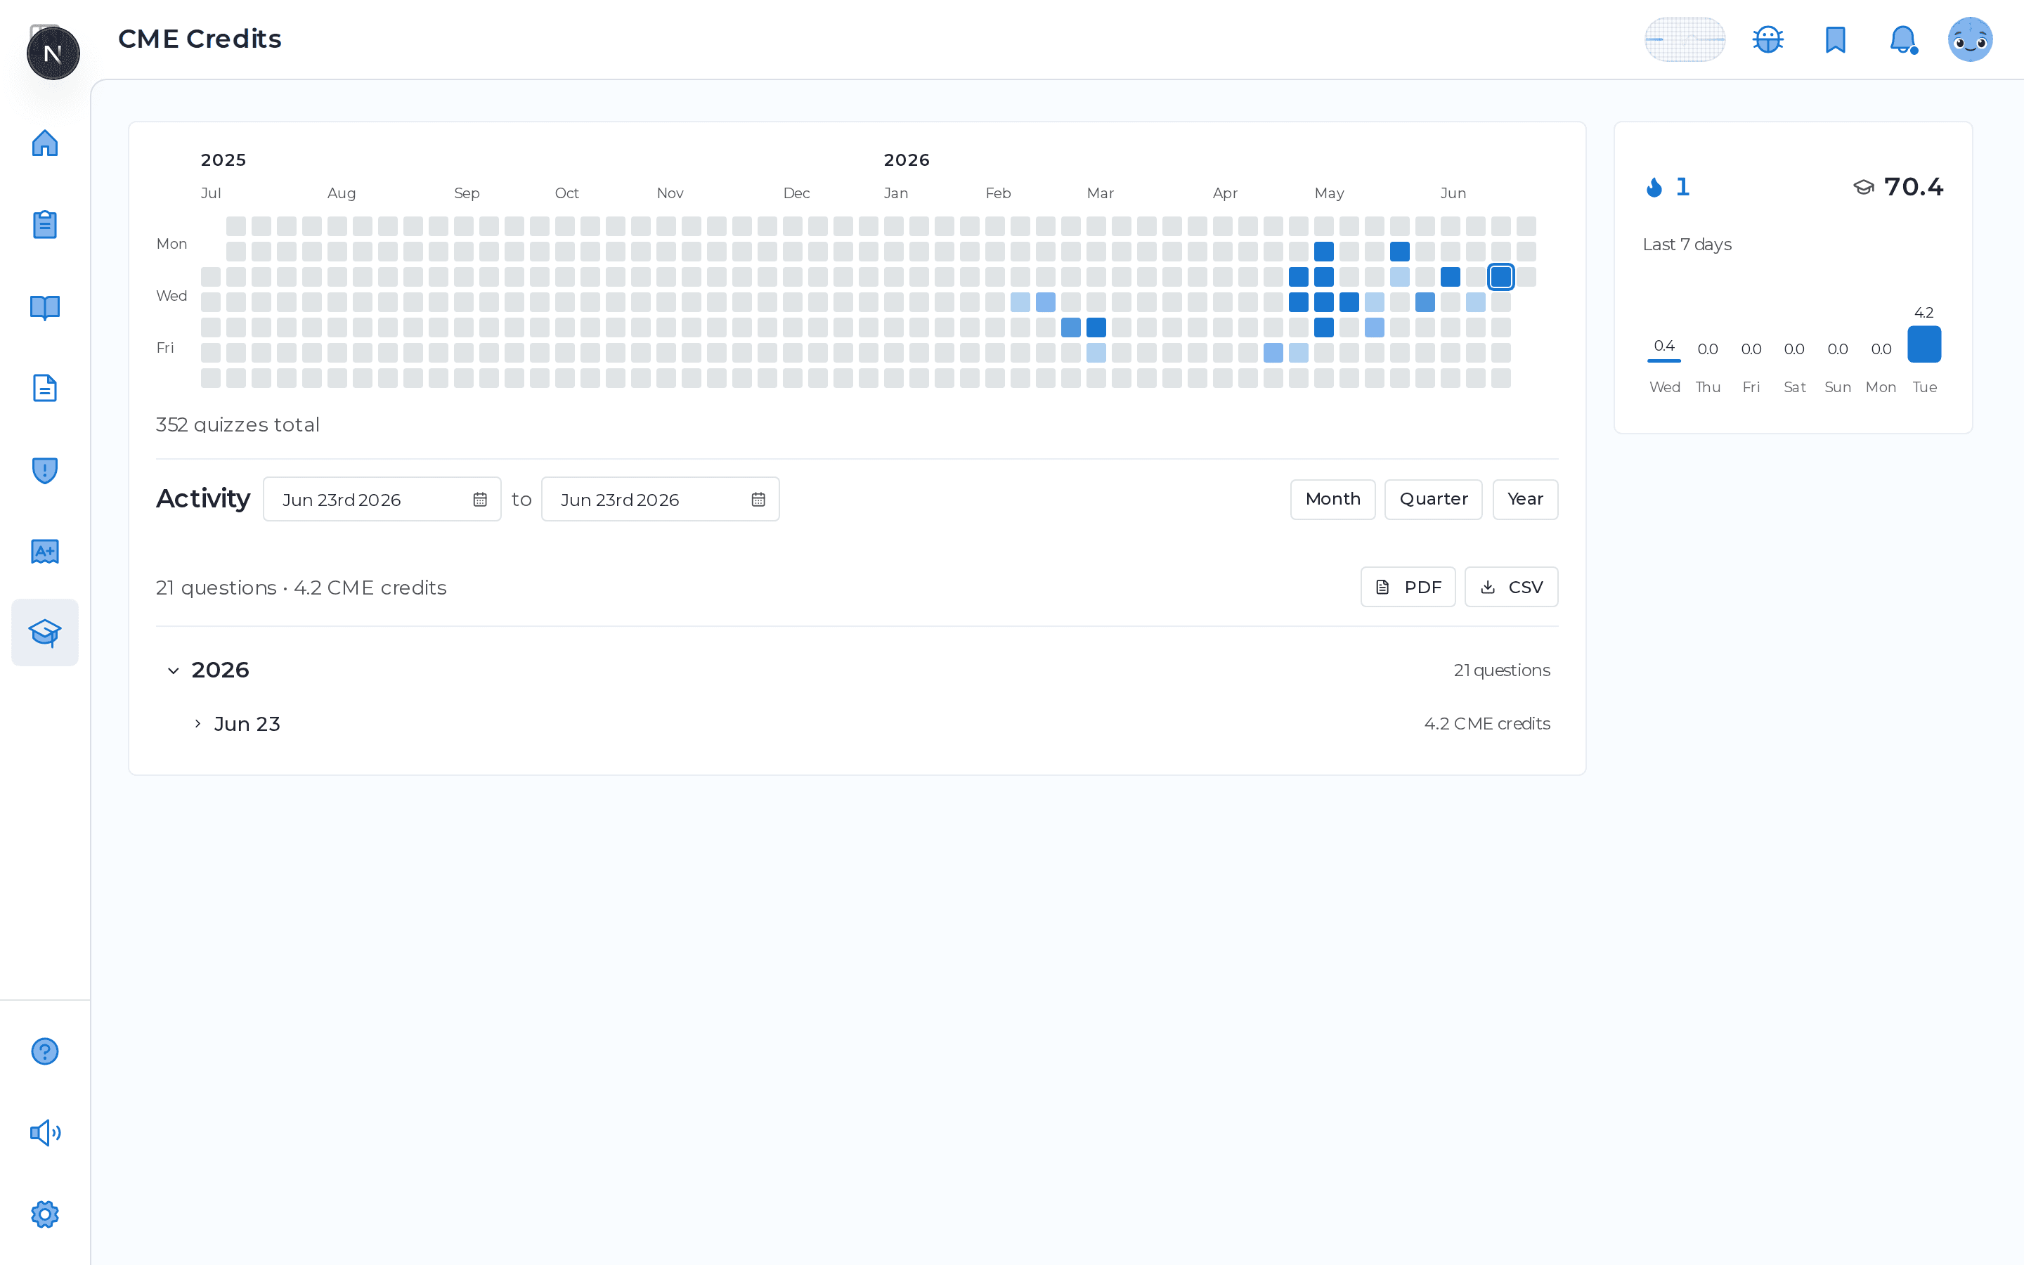Open the A+ grade icon in the sidebar
This screenshot has height=1265, width=2024.
pos(45,552)
